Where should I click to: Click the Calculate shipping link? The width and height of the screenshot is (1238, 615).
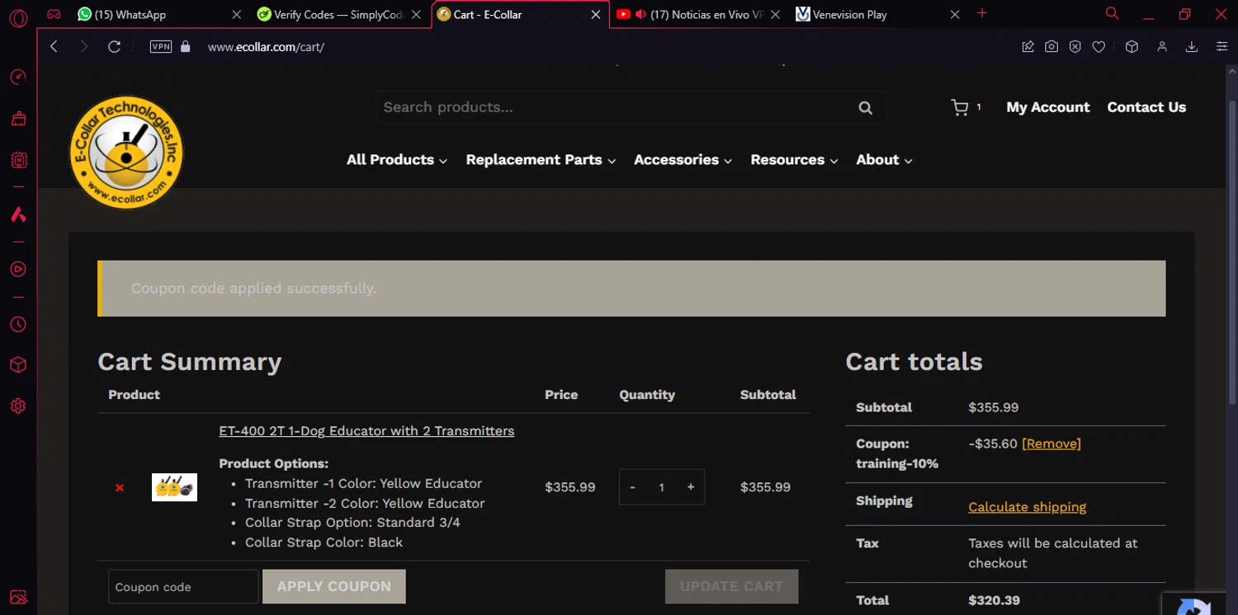(1027, 507)
